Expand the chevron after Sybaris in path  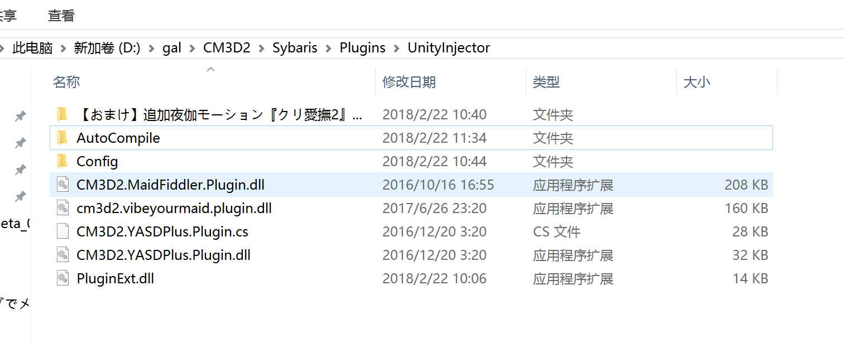tap(329, 48)
